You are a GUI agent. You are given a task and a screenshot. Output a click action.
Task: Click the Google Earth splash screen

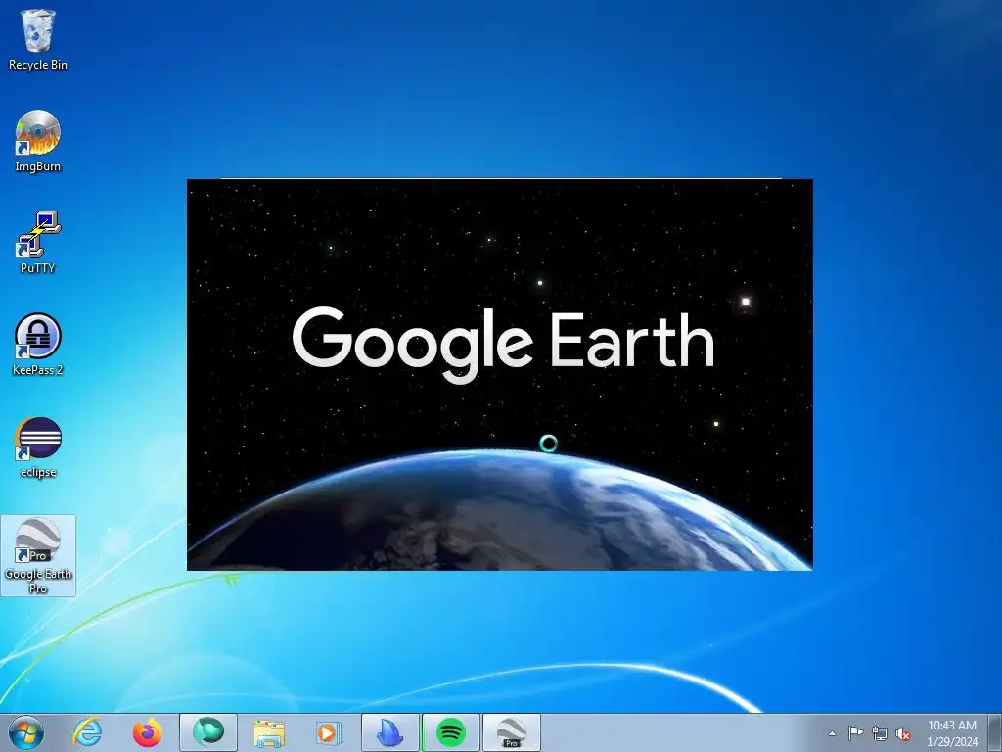point(500,375)
